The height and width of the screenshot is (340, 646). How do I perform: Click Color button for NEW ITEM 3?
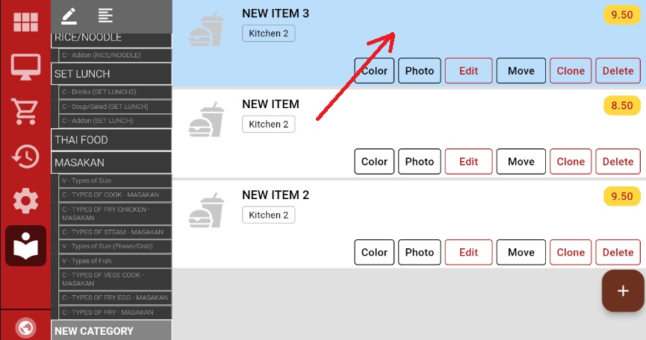click(x=374, y=71)
